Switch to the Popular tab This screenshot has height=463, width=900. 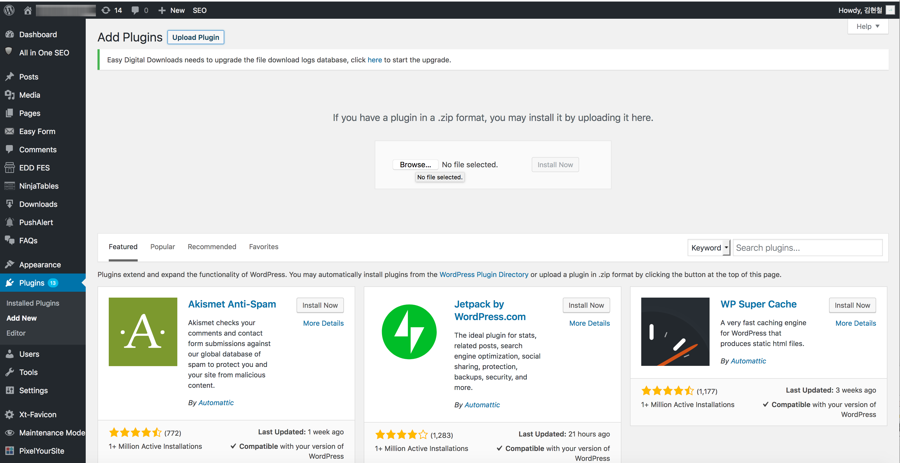point(163,246)
